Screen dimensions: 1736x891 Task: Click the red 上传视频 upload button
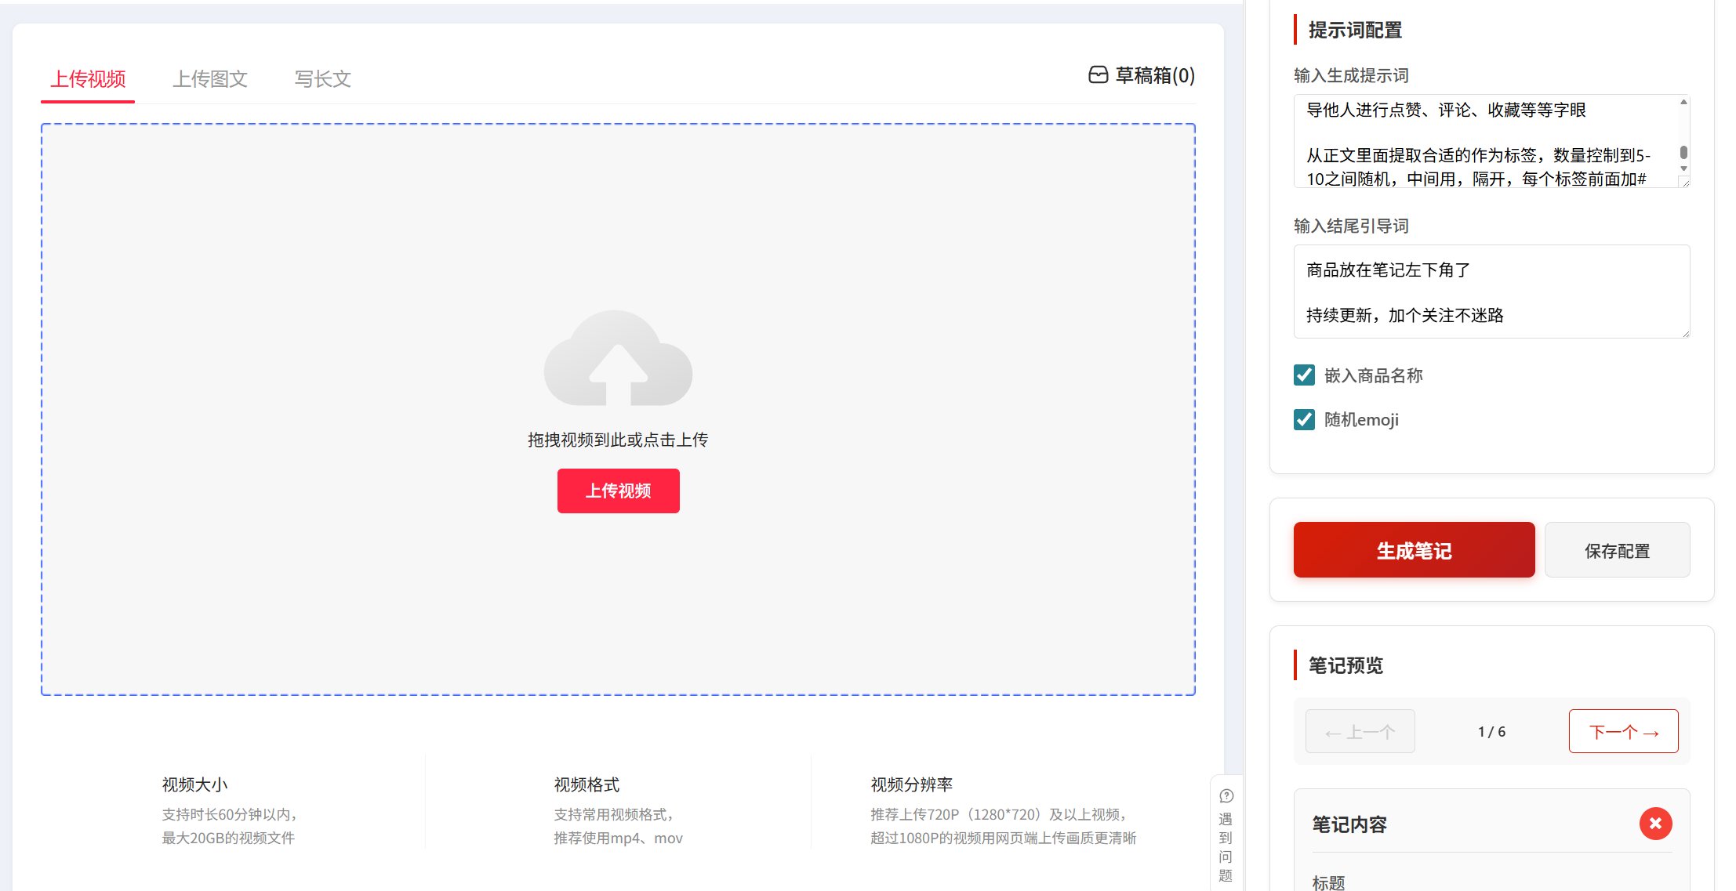point(618,491)
